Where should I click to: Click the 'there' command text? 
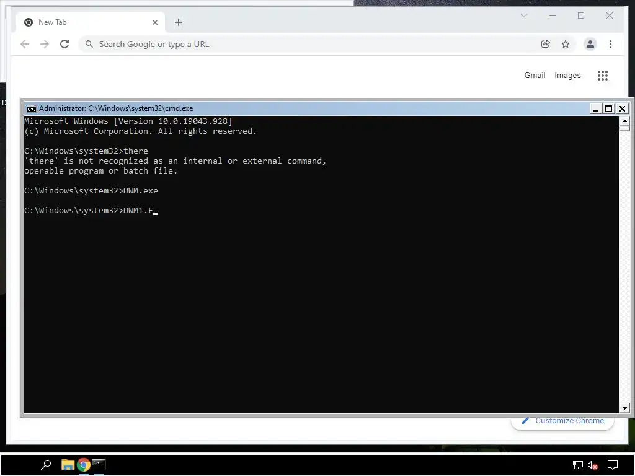136,151
